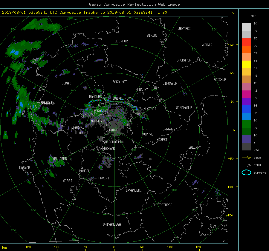The height and width of the screenshot is (251, 269).
Task: Click the 80 dBZ scale value
Action: pos(255,24)
